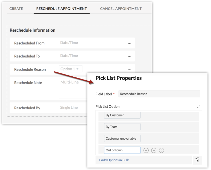The height and width of the screenshot is (170, 211).
Task: Click Add Options in Bulk link
Action: [114, 160]
